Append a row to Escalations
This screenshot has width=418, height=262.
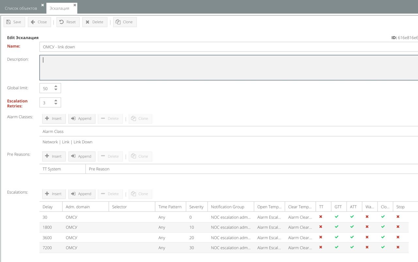[x=82, y=194]
